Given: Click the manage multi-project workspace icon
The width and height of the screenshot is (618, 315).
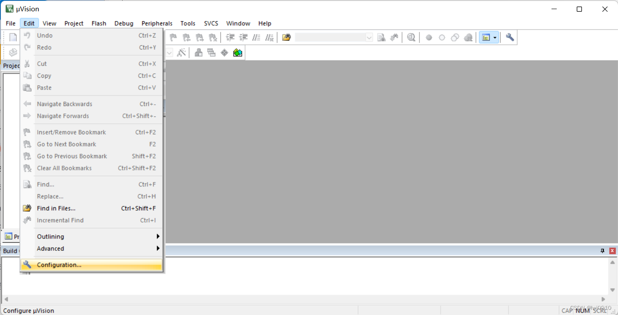Looking at the screenshot, I should pyautogui.click(x=212, y=53).
